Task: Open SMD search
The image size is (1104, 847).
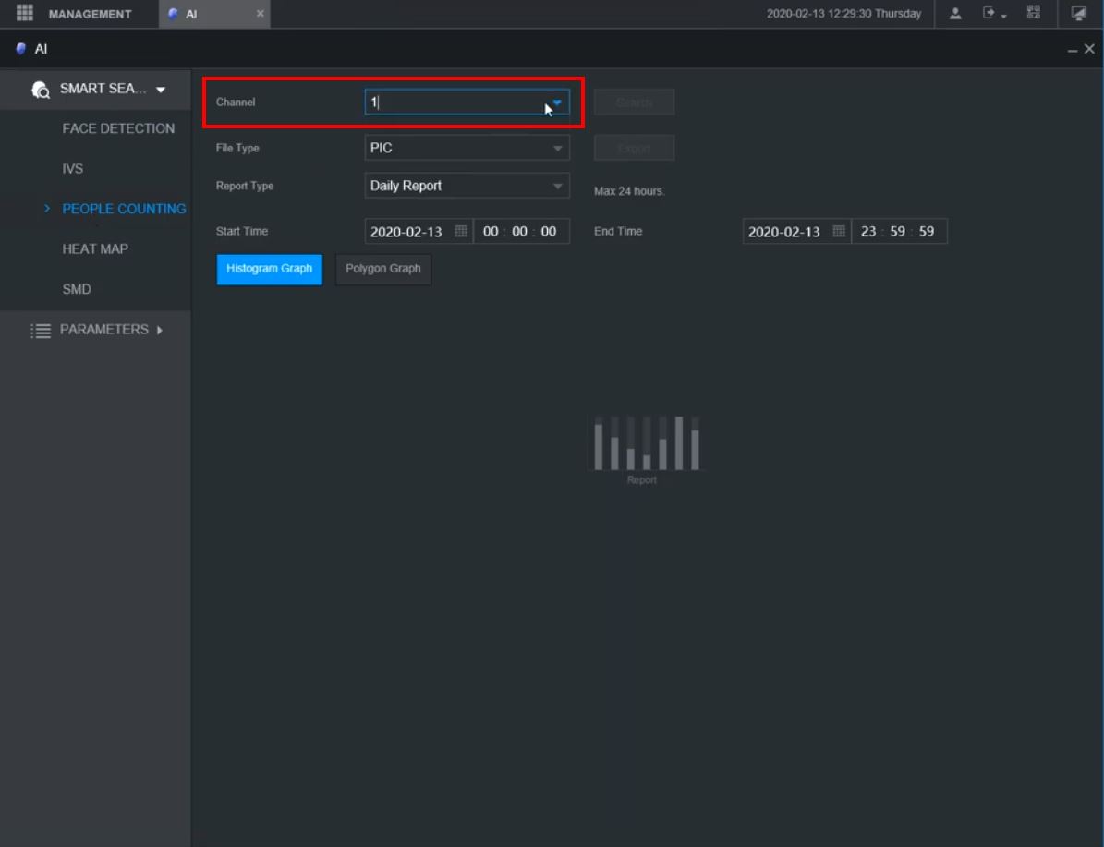Action: [76, 289]
